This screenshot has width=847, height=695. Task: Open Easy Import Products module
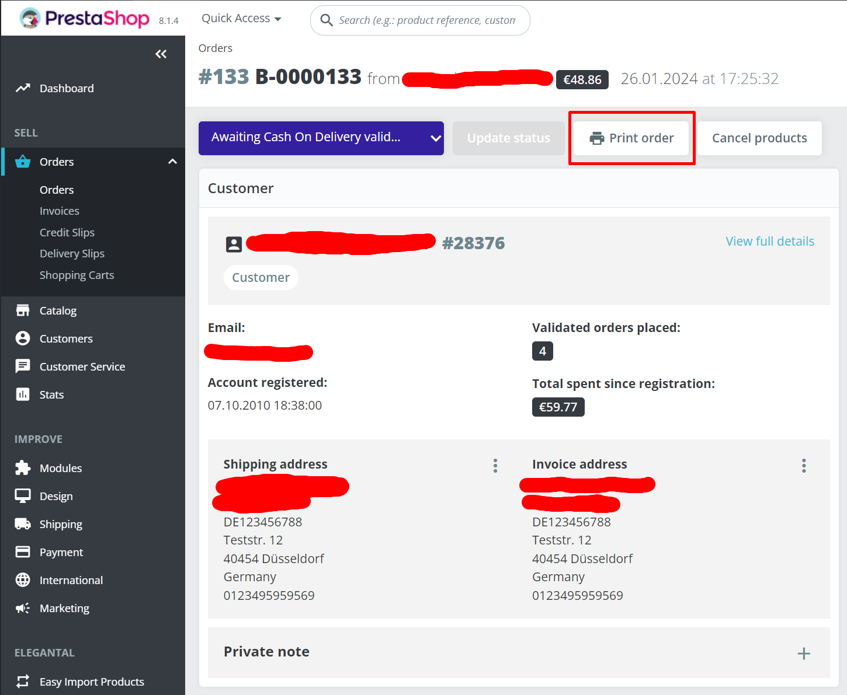(92, 682)
